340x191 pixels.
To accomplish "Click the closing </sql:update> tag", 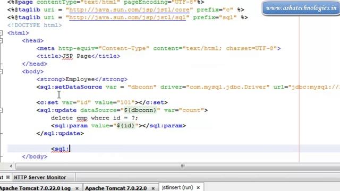I will coord(60,133).
